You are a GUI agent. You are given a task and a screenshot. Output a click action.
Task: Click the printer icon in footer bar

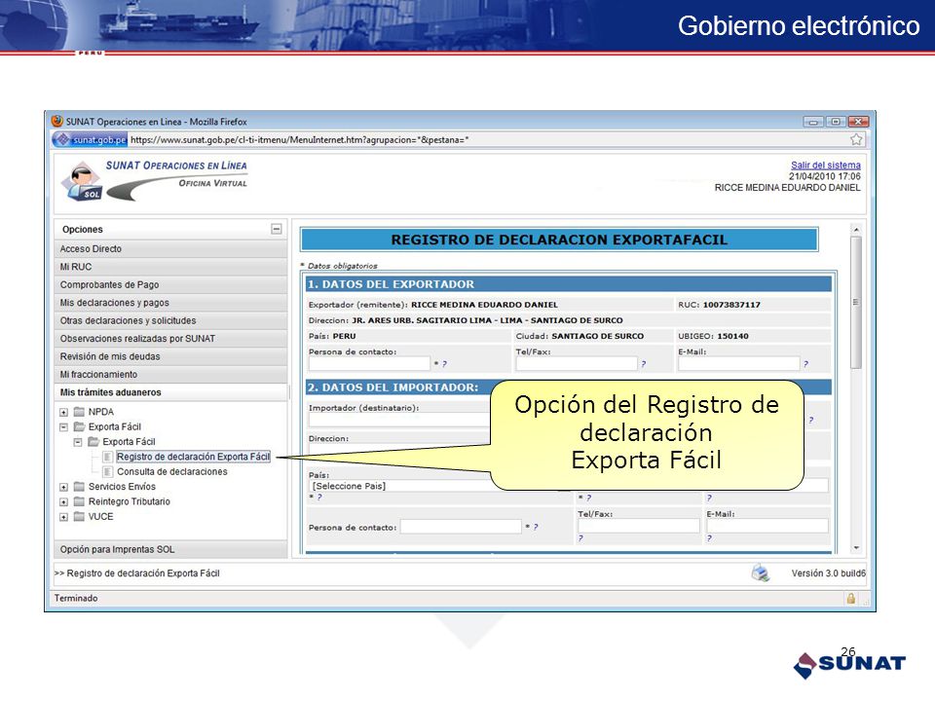click(x=760, y=572)
